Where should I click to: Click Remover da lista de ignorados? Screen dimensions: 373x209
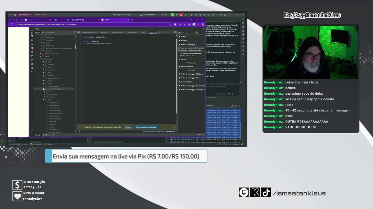pyautogui.click(x=146, y=127)
